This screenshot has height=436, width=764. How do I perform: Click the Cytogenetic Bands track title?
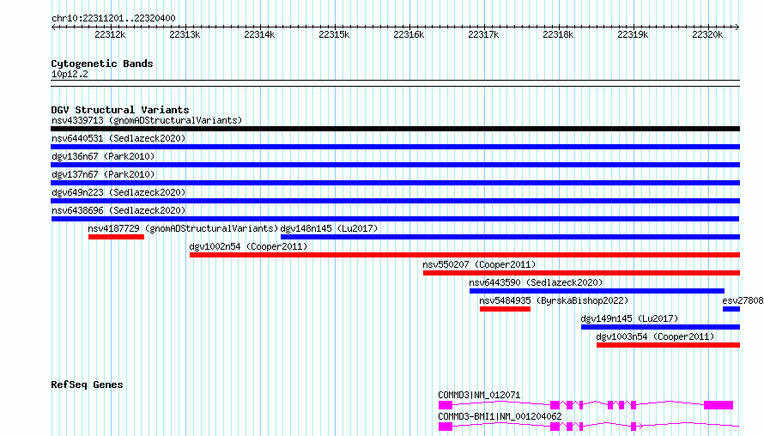click(102, 64)
